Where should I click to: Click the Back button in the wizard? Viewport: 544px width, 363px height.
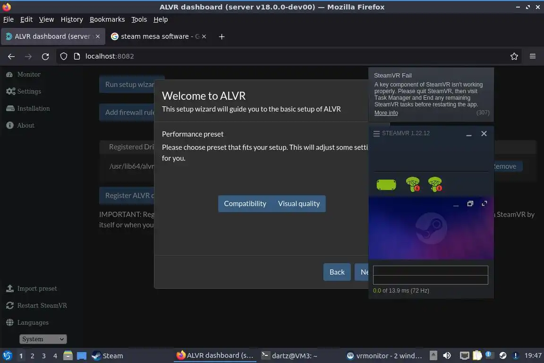[x=337, y=272]
